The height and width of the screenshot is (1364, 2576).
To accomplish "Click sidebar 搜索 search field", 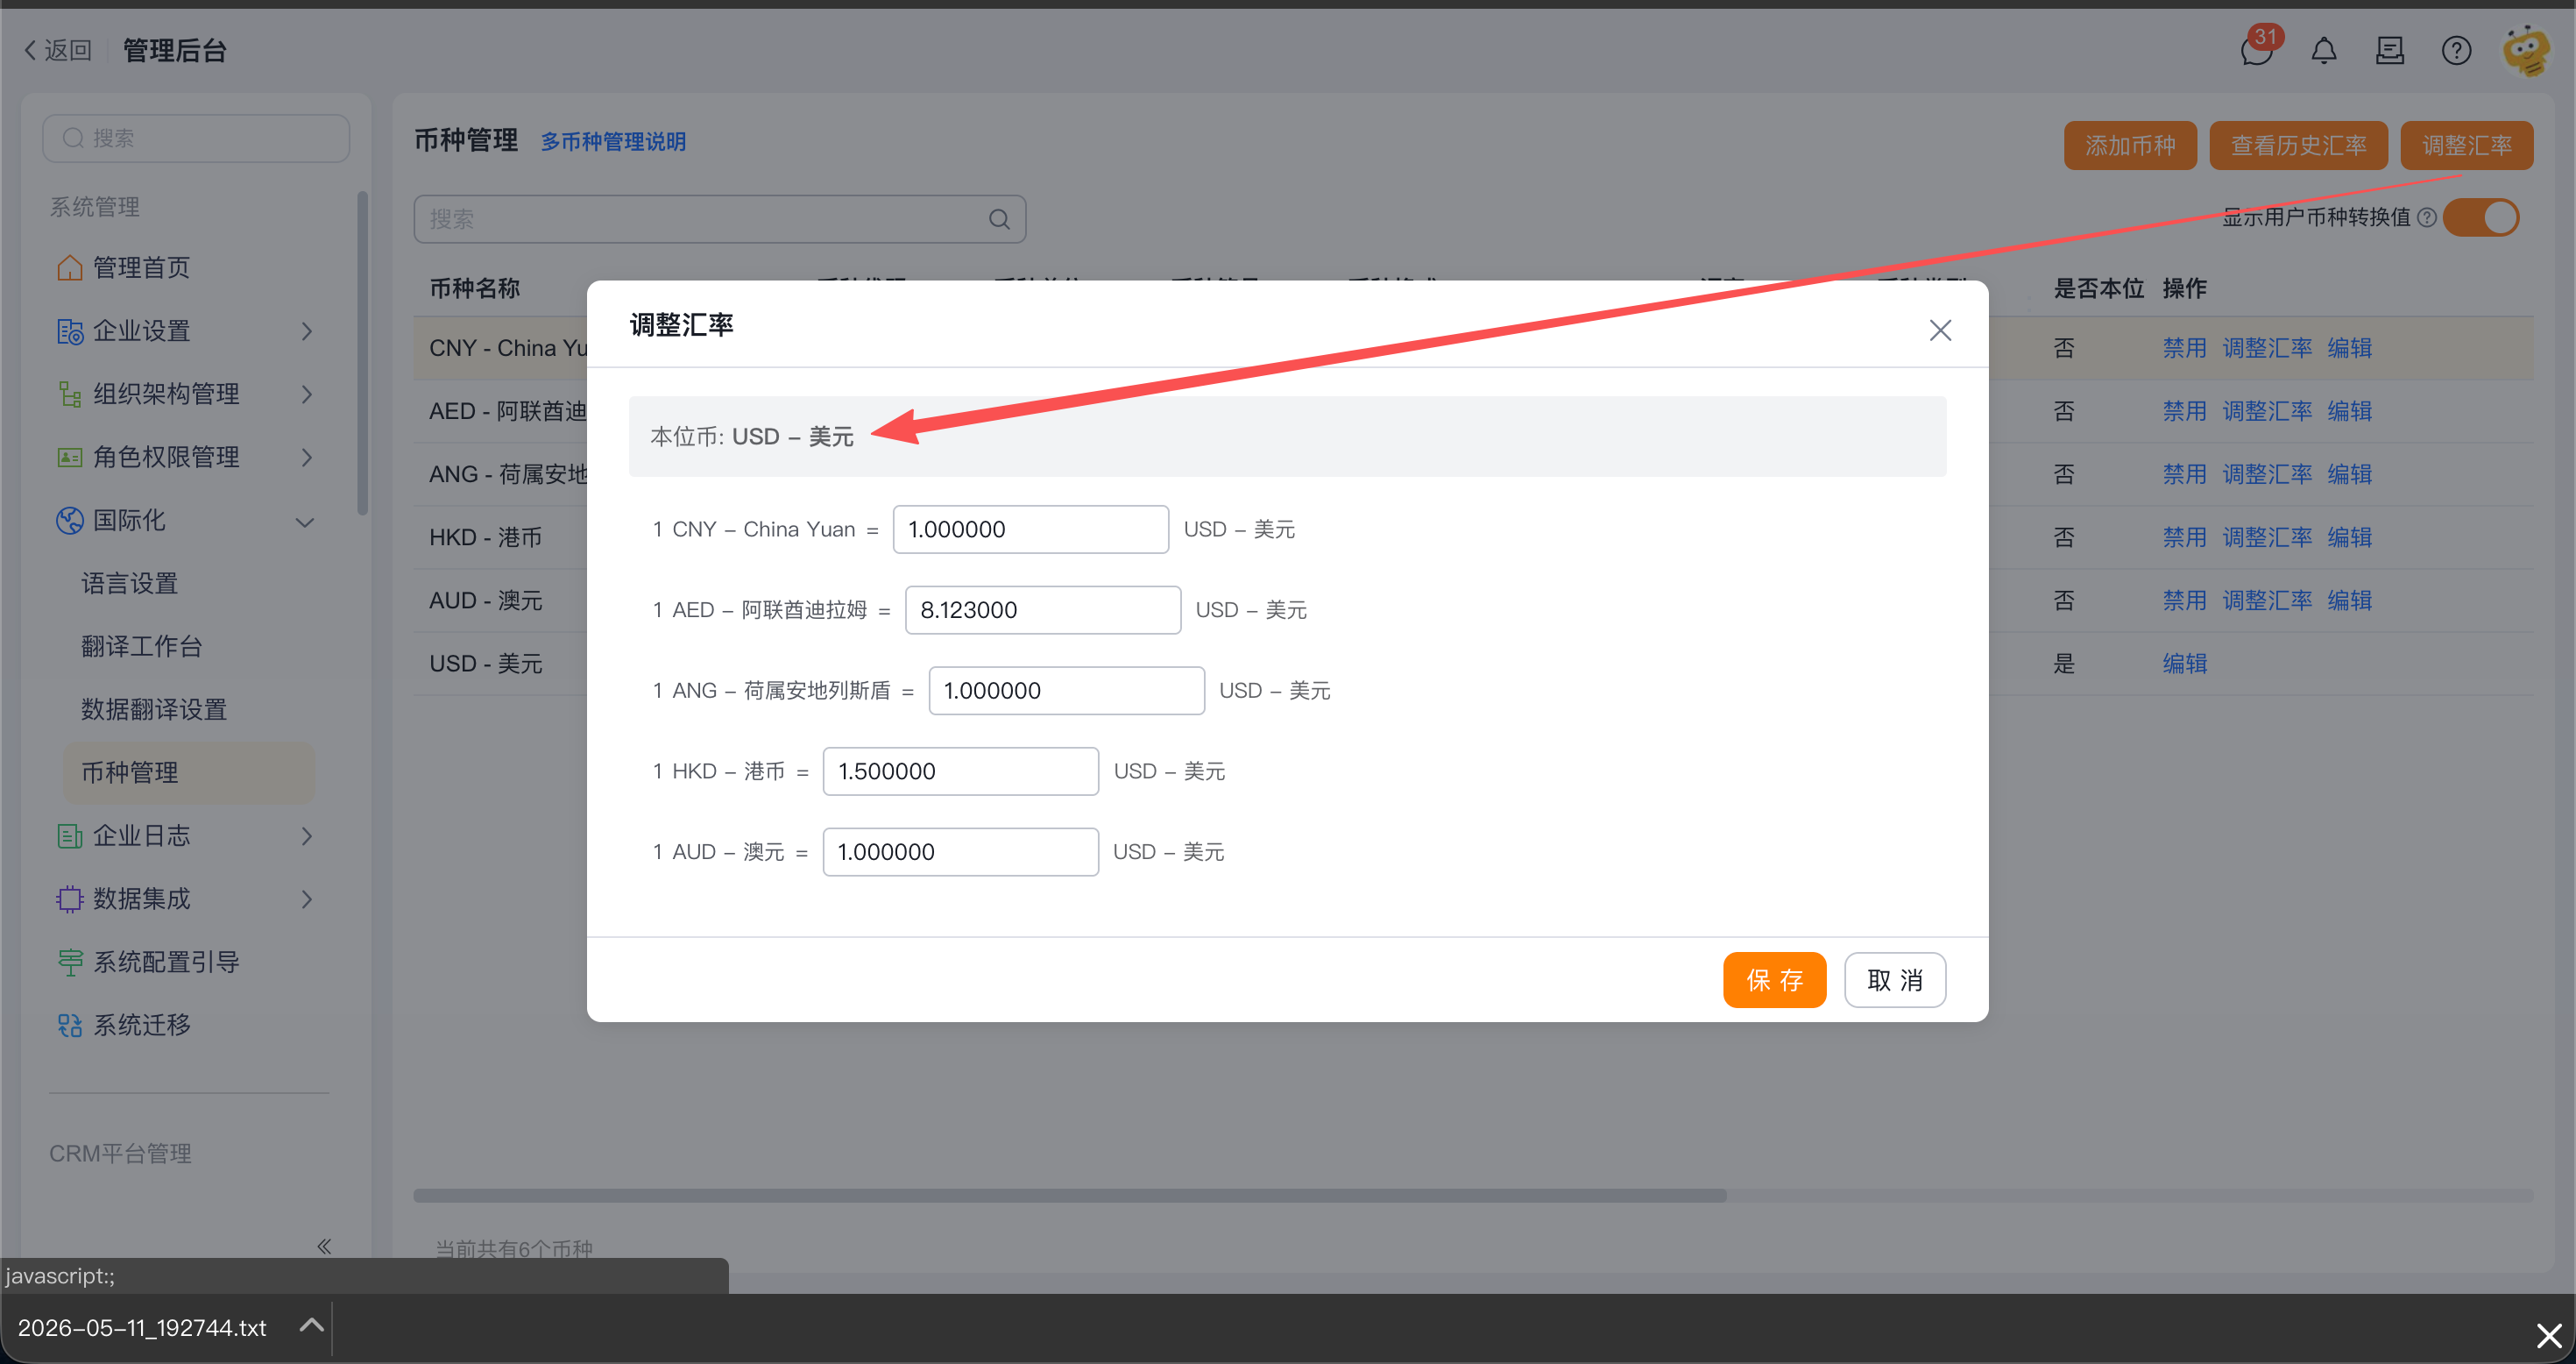I will tap(196, 139).
